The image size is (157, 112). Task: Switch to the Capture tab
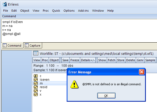pos(33,46)
